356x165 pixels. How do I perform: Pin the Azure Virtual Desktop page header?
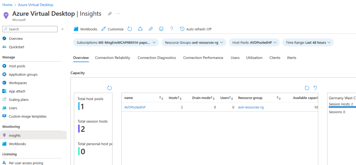[109, 13]
